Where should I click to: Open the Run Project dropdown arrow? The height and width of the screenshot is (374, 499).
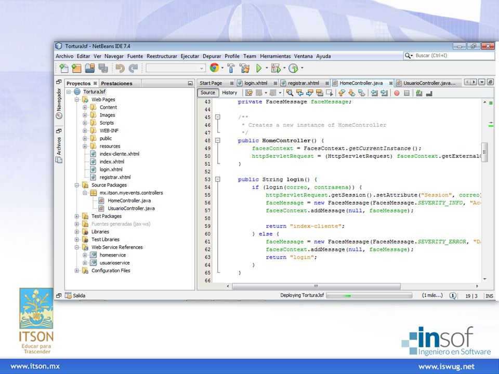266,68
